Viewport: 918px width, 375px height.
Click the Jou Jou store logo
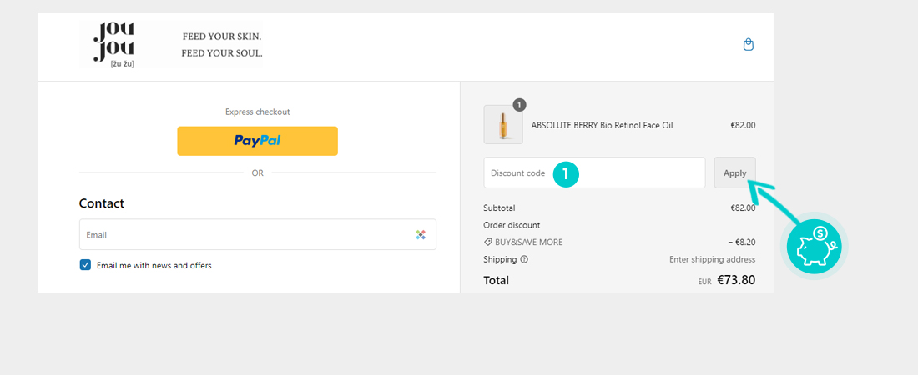click(114, 44)
